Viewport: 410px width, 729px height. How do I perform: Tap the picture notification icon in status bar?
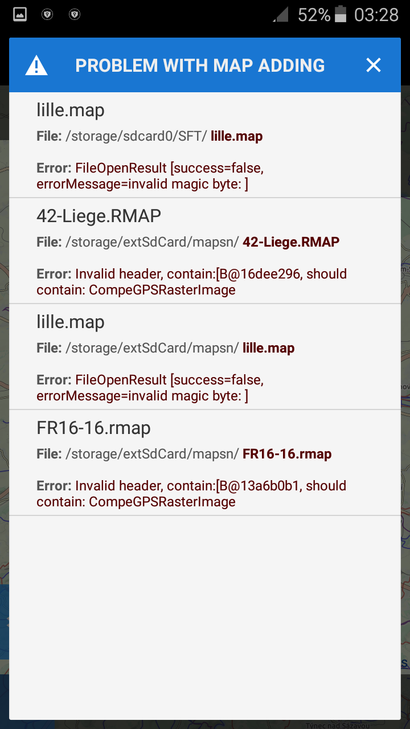(20, 15)
